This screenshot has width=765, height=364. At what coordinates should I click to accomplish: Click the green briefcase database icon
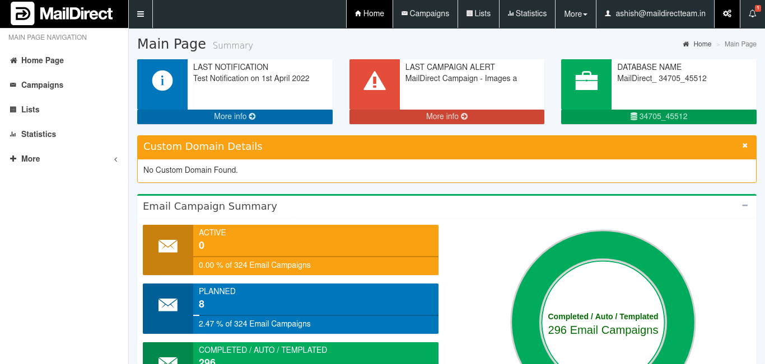[586, 82]
